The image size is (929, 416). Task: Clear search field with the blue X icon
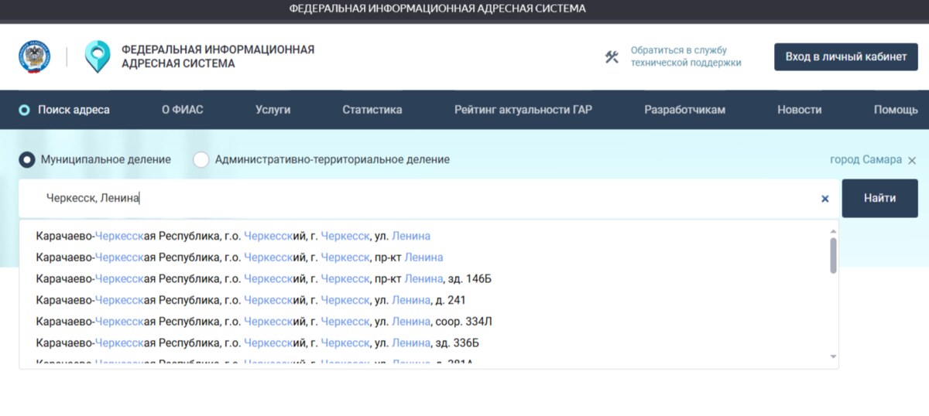tap(825, 199)
